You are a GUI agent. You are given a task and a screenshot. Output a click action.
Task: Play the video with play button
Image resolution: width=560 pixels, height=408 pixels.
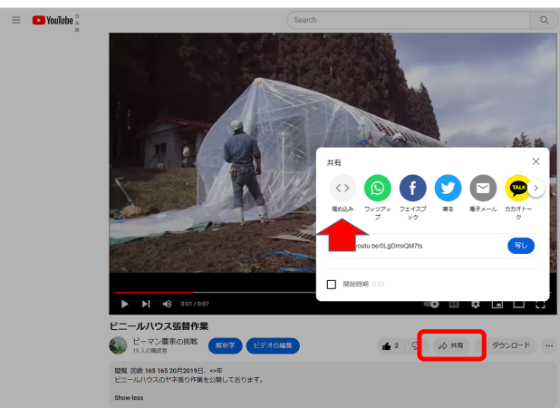(125, 304)
